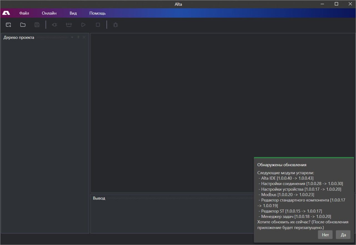
Task: Click the bug debug icon
Action: [116, 25]
